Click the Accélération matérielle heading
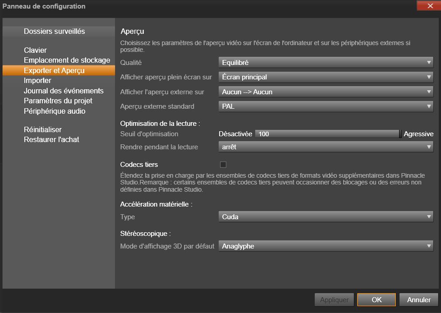This screenshot has width=441, height=313. (156, 204)
